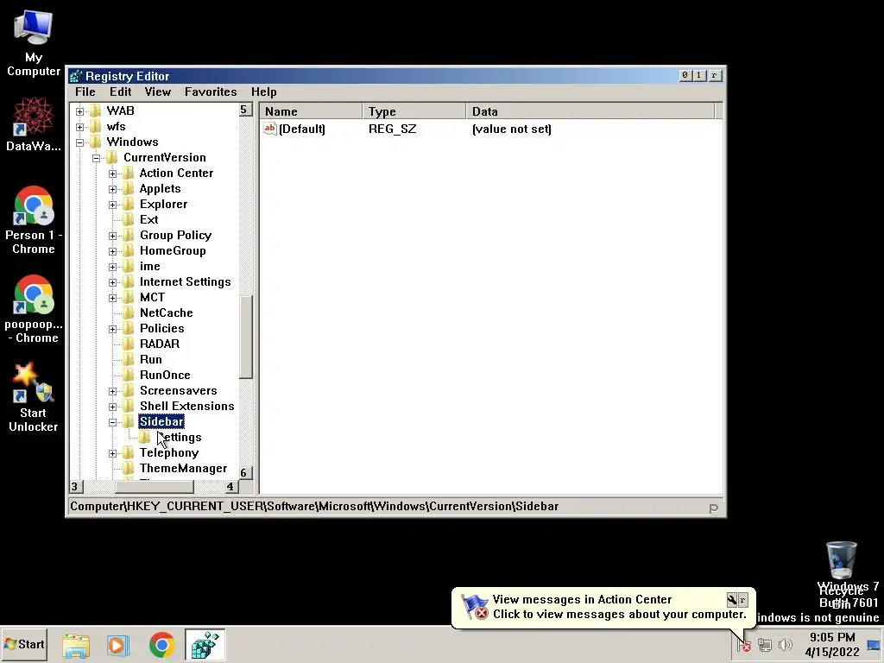
Task: Click tree vertical scrollbar thumb
Action: coord(246,338)
